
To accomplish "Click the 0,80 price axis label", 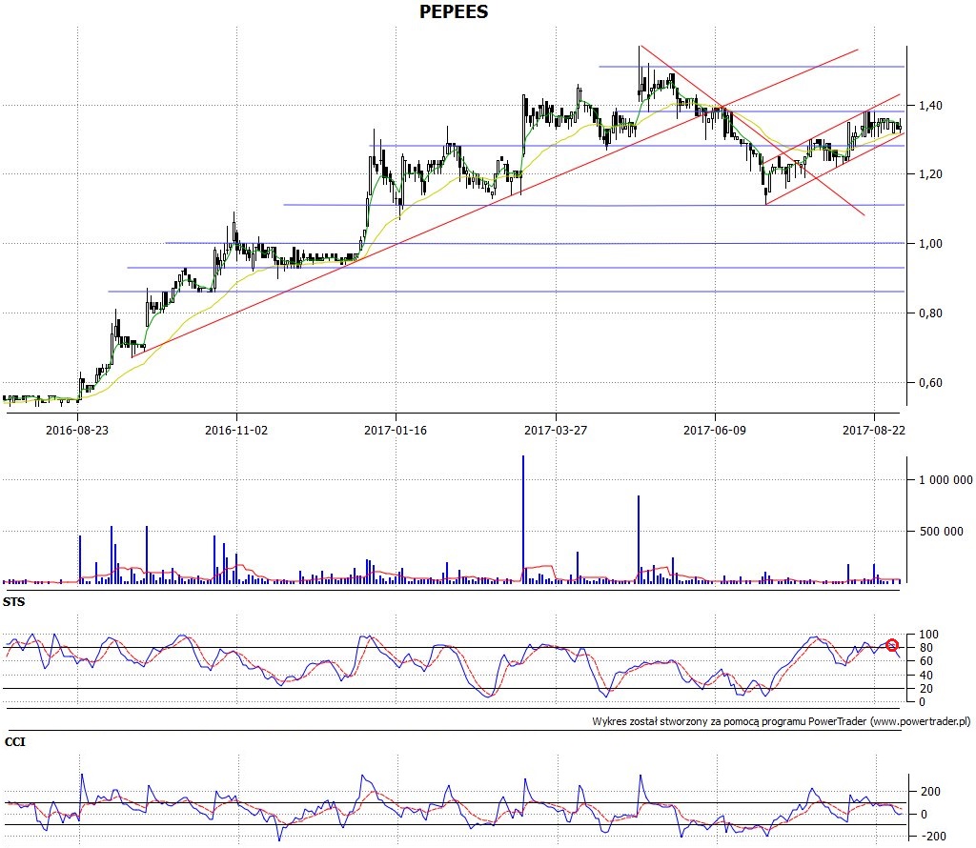I will pyautogui.click(x=931, y=313).
